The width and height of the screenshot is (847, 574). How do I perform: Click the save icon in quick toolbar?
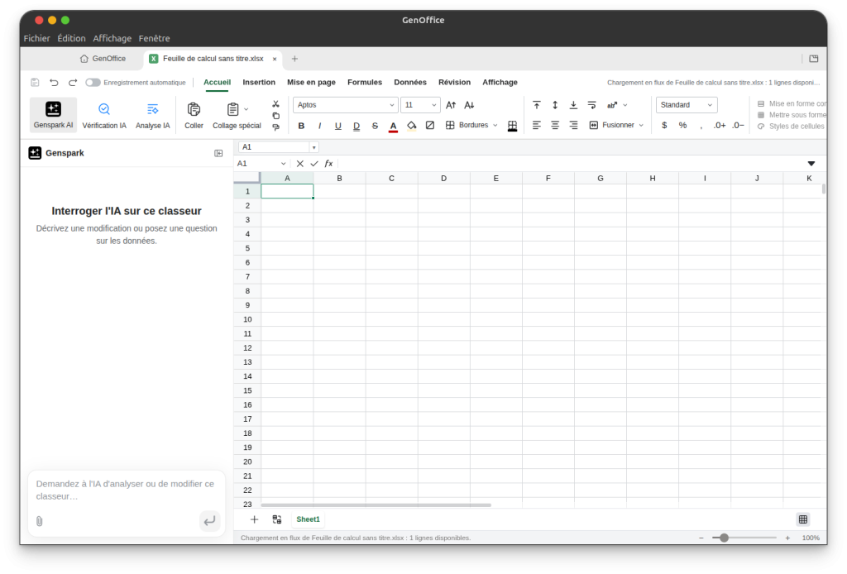tap(35, 82)
